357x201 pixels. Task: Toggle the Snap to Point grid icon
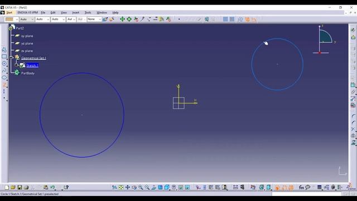click(x=232, y=19)
